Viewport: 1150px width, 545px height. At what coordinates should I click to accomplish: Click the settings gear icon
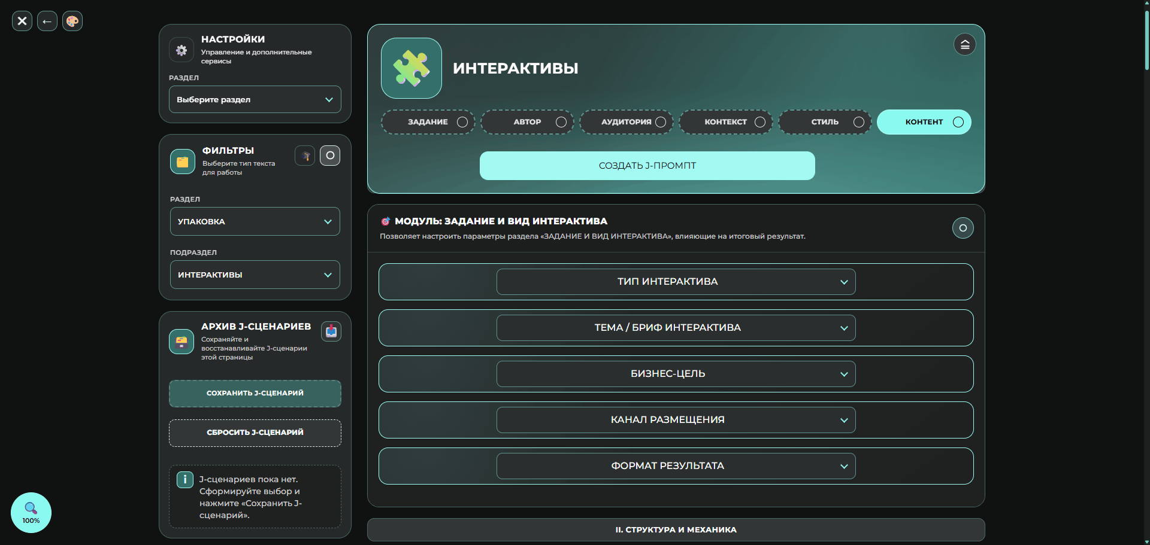pos(181,50)
